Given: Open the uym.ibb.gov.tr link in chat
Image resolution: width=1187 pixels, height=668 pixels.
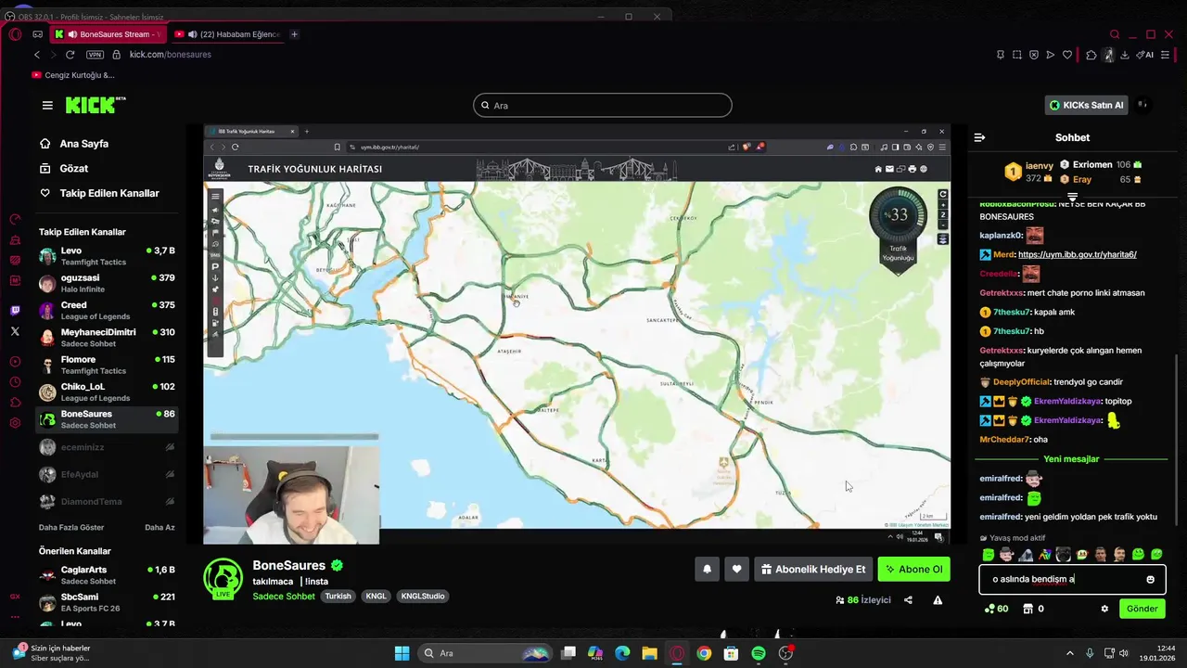Looking at the screenshot, I should pyautogui.click(x=1077, y=254).
